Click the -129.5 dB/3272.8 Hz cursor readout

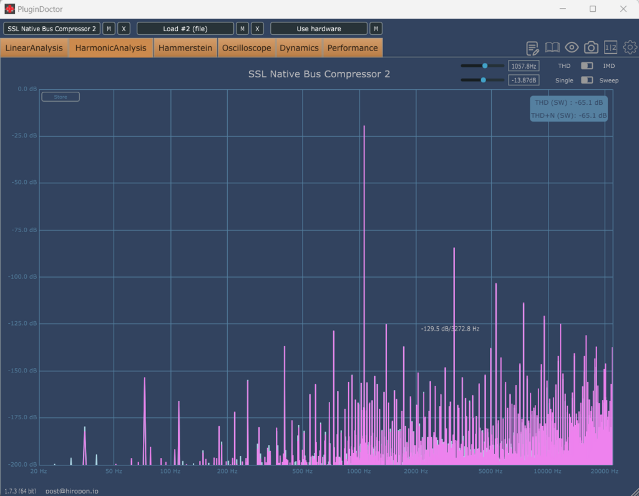[x=450, y=329]
